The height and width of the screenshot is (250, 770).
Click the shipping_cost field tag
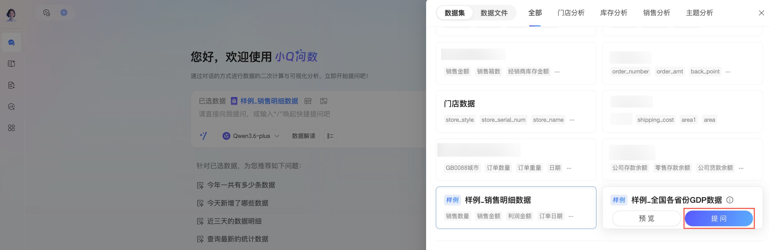655,120
